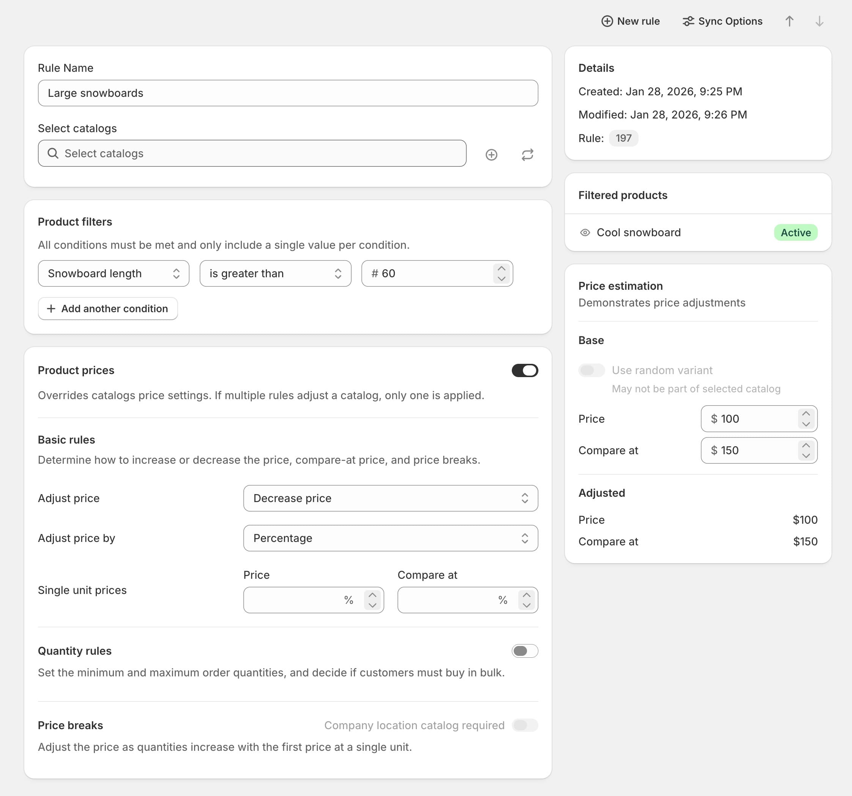Click the add catalog plus icon
Viewport: 852px width, 796px height.
491,155
